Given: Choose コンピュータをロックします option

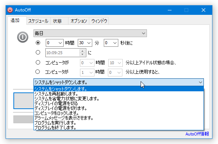Looking at the screenshot, I should [x=119, y=113].
